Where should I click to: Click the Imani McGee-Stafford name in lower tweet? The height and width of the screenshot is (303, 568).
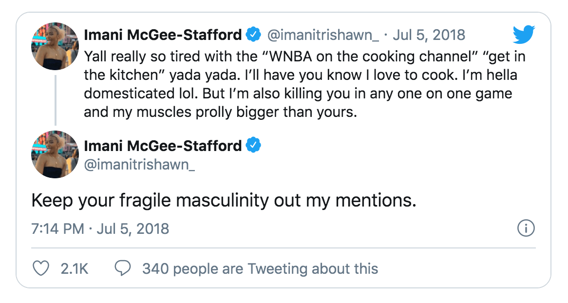(x=163, y=146)
